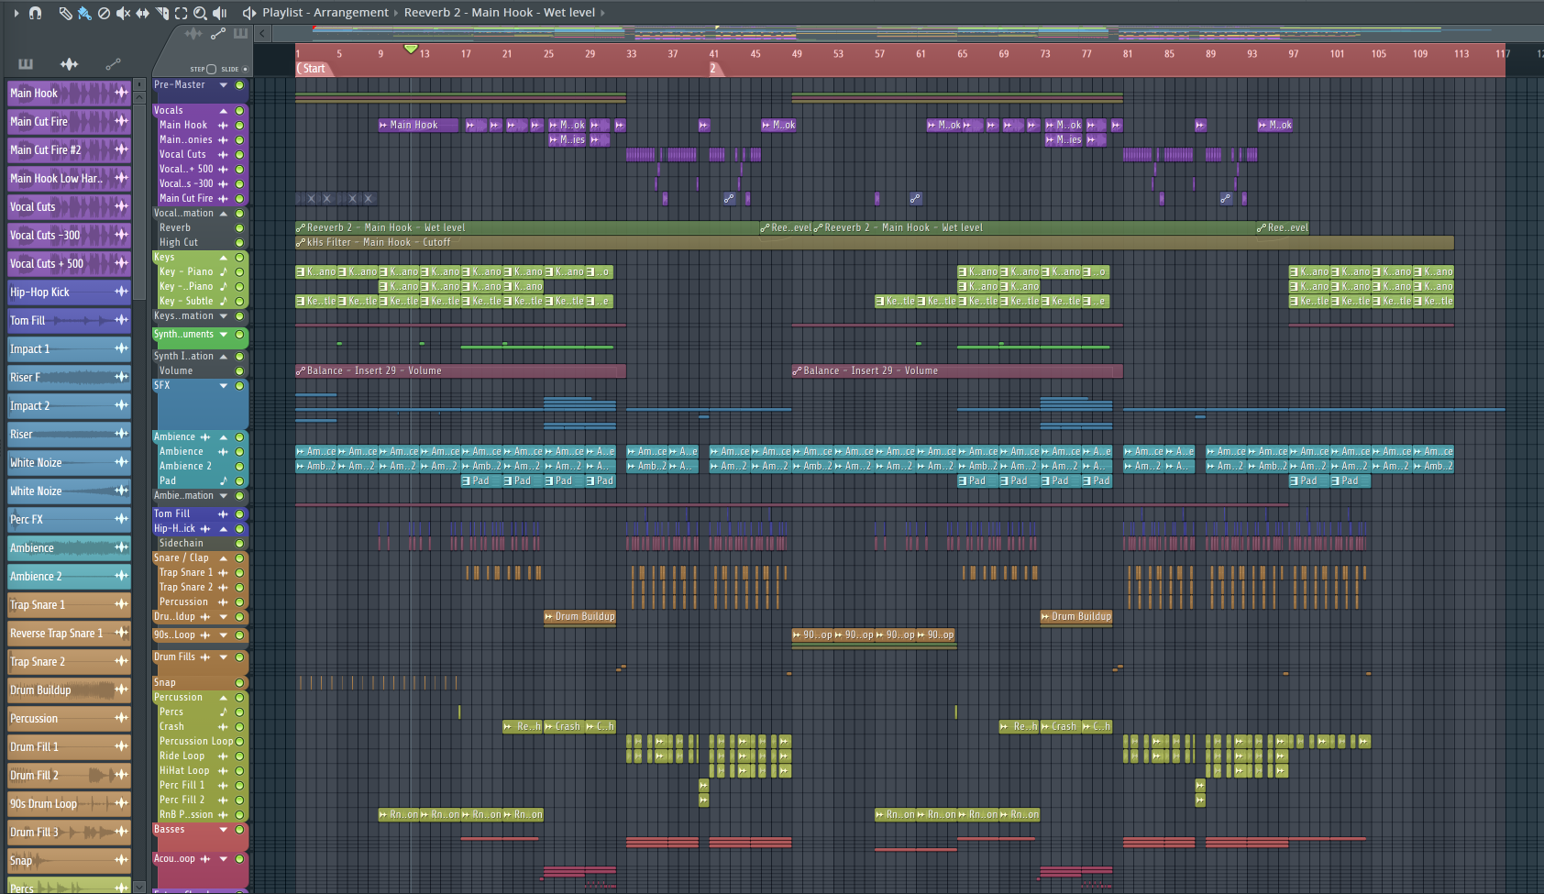Click Reverb track name label
The width and height of the screenshot is (1544, 894).
175,228
